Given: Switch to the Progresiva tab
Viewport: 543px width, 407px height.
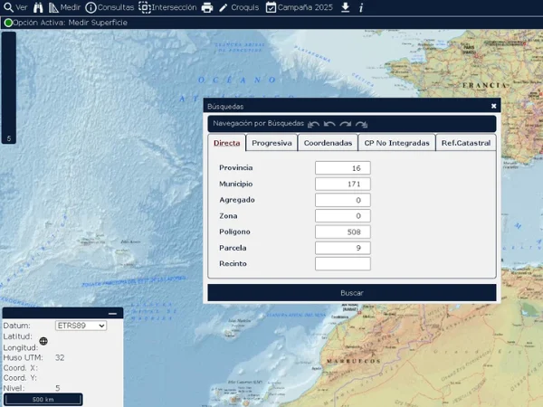Looking at the screenshot, I should (x=271, y=143).
